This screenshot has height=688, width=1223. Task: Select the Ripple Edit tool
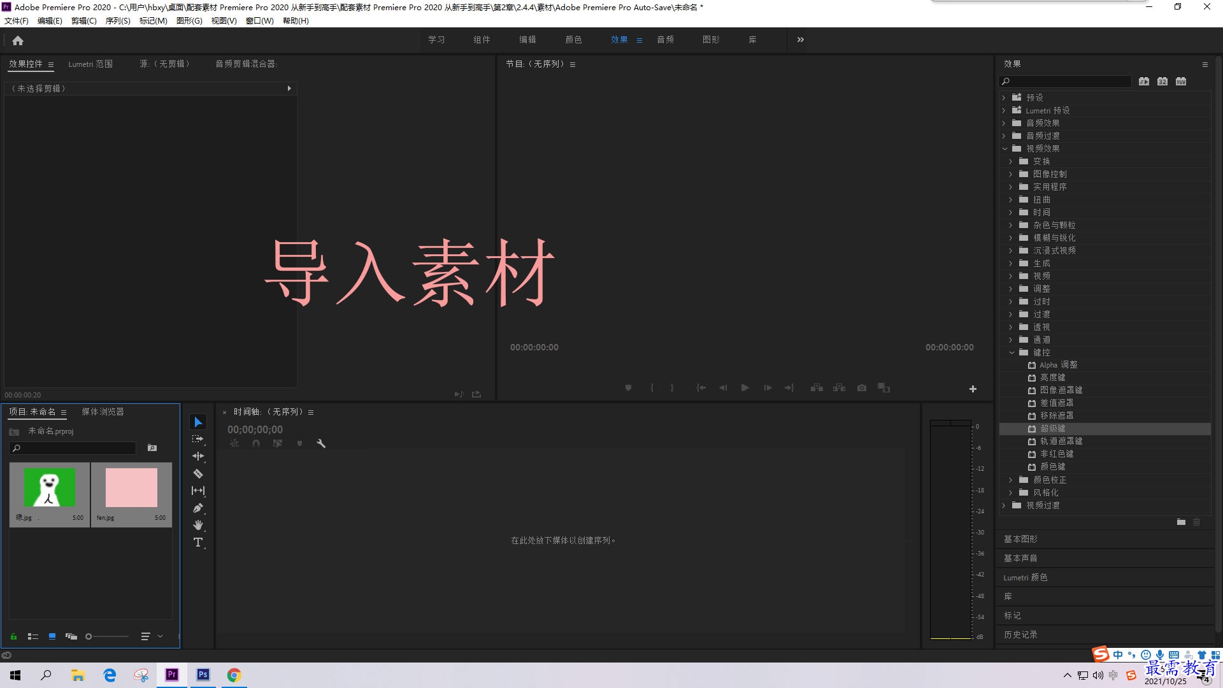point(198,456)
